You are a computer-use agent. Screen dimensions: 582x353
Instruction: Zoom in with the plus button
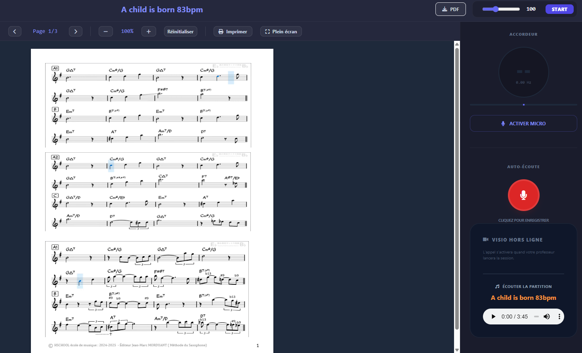pyautogui.click(x=149, y=31)
